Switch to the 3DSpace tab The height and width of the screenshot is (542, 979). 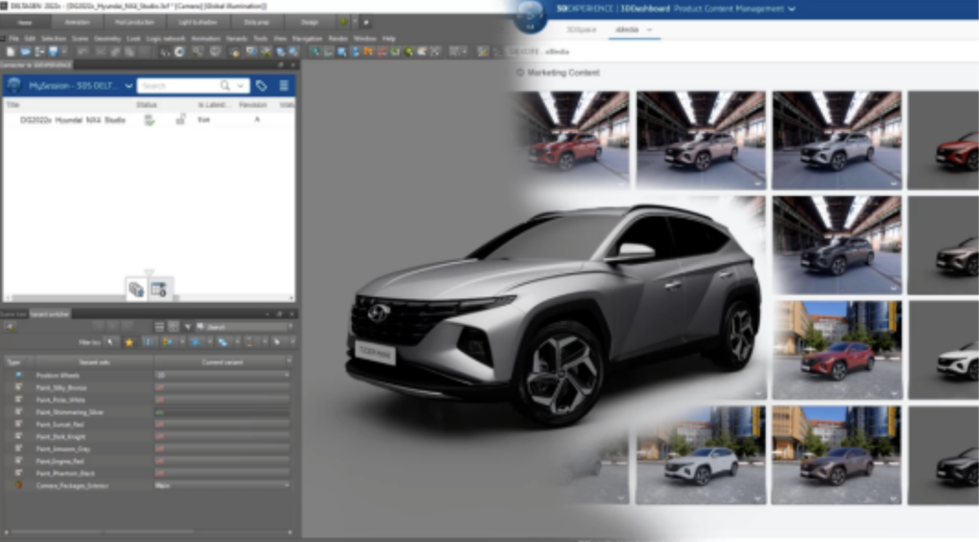[580, 31]
